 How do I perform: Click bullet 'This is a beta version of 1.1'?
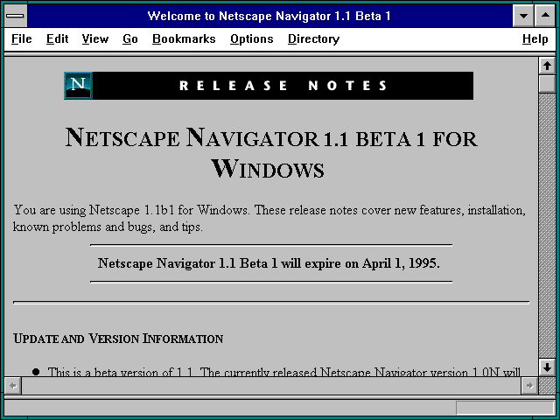pyautogui.click(x=283, y=372)
